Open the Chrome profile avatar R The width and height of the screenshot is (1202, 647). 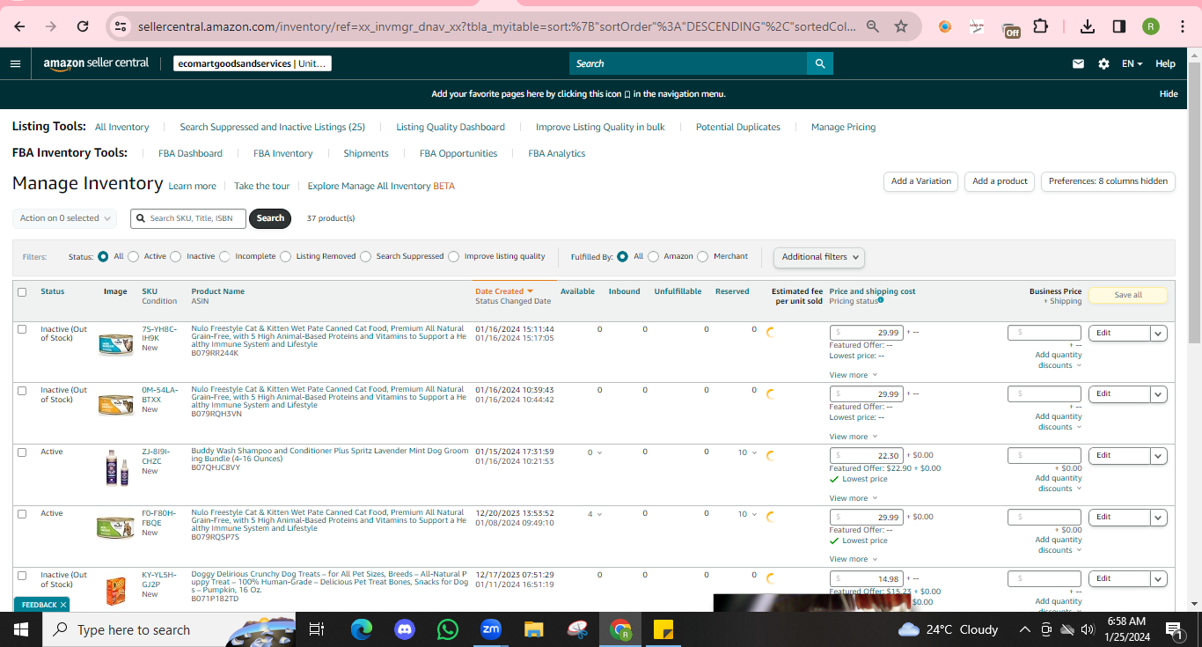(1151, 26)
